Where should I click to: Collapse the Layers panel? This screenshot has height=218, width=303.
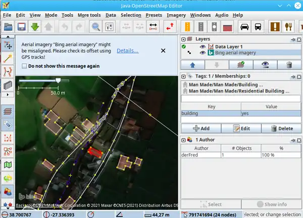point(185,39)
